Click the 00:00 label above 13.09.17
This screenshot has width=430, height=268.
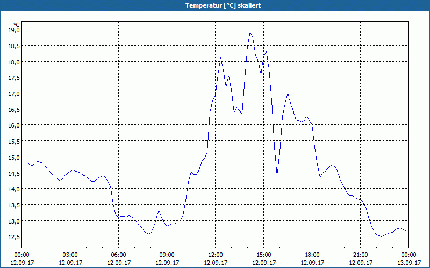408,255
